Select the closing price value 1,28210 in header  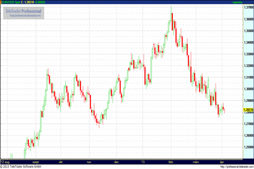(31, 3)
